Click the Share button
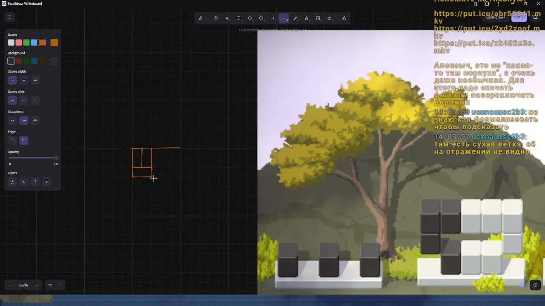This screenshot has width=545, height=306. 519,17
